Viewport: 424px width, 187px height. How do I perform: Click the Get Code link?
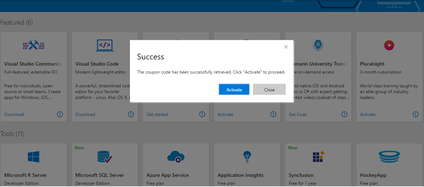(298, 115)
